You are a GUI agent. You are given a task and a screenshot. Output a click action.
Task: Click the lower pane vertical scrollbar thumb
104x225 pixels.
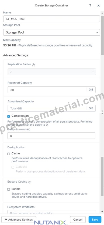pyautogui.click(x=102, y=176)
